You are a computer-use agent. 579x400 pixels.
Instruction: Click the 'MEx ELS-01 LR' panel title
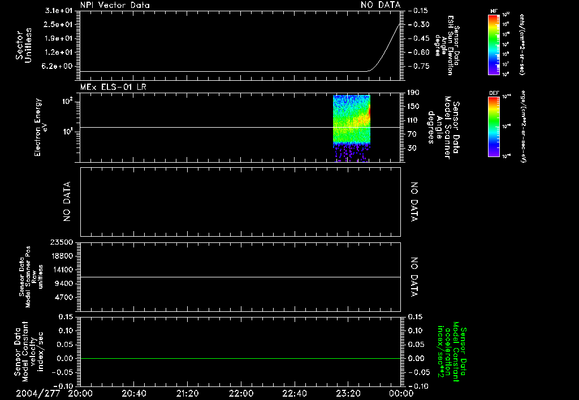113,88
